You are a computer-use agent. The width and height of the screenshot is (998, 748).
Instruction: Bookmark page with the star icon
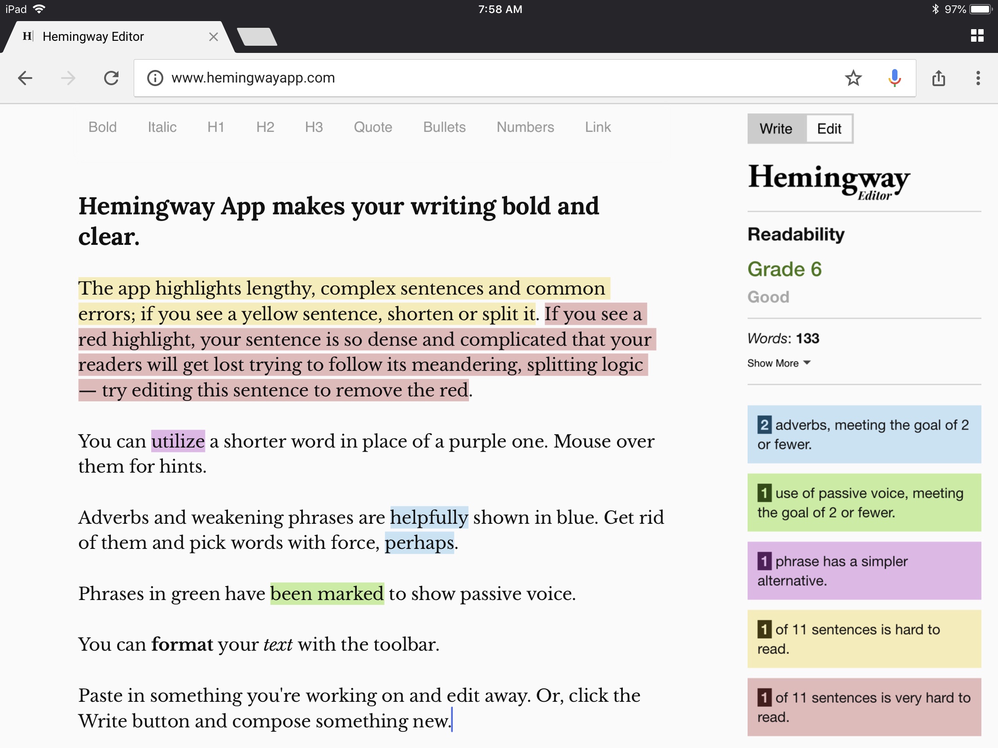pos(853,78)
